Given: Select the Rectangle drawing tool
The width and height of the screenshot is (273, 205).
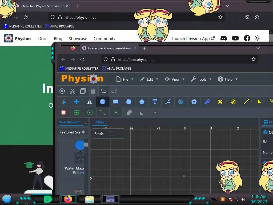Looking at the screenshot, I should coord(116,102).
